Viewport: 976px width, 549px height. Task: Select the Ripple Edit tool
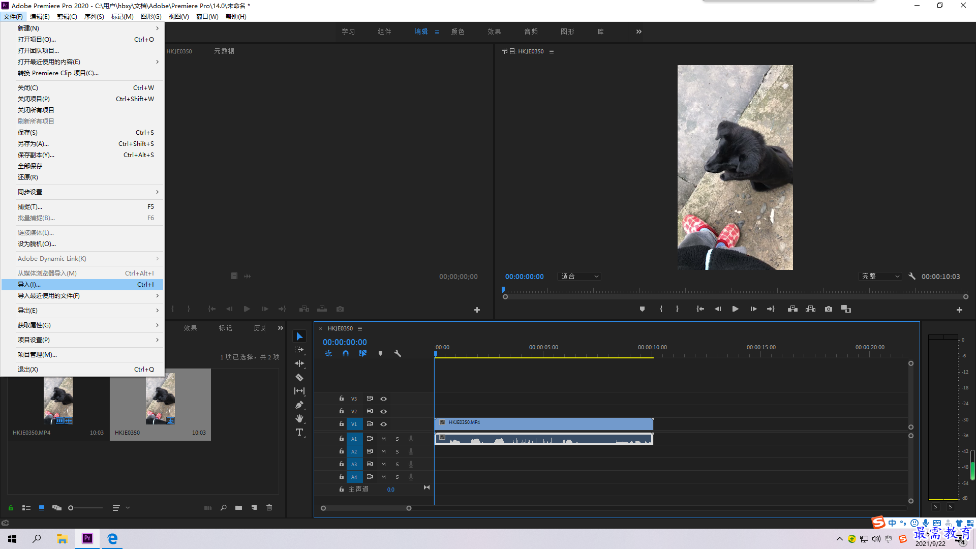click(x=299, y=363)
